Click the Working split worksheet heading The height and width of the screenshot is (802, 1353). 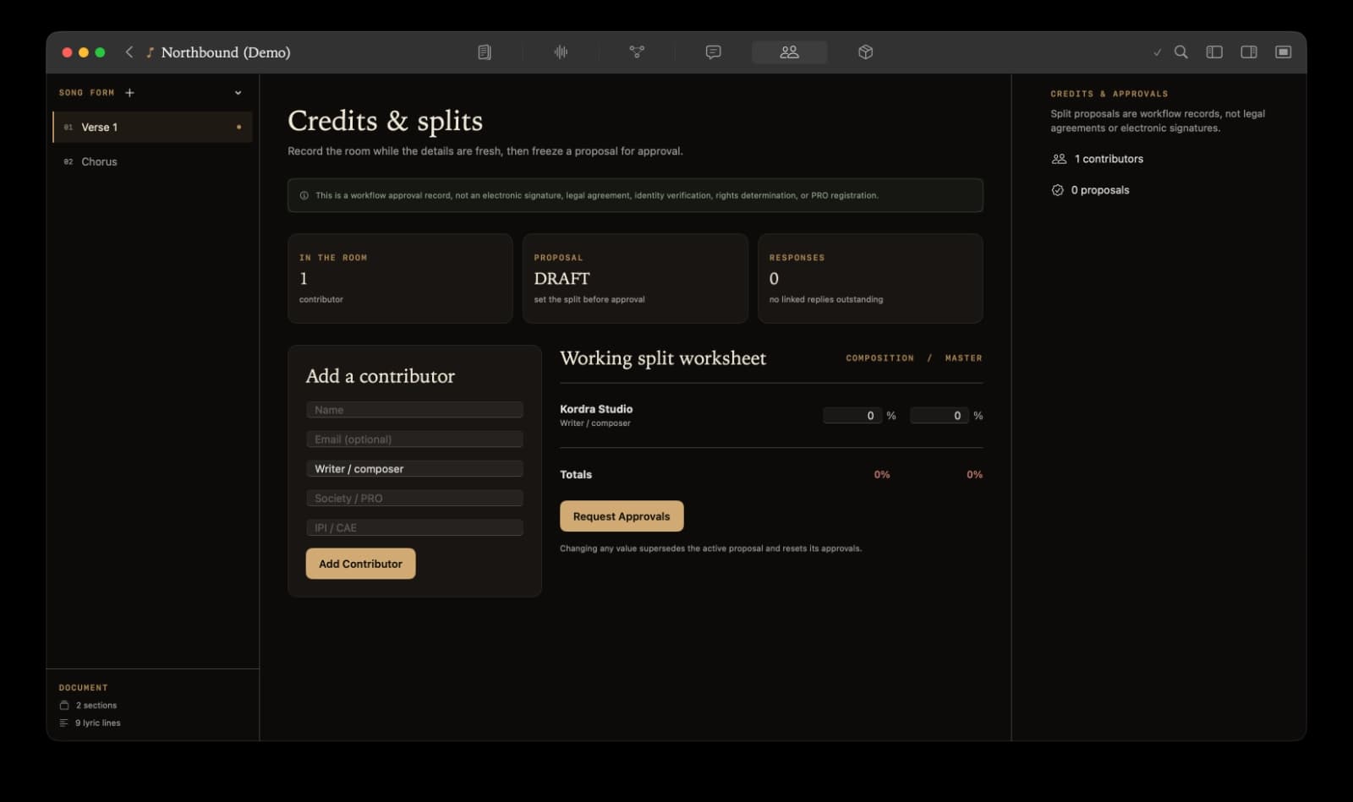click(x=663, y=358)
